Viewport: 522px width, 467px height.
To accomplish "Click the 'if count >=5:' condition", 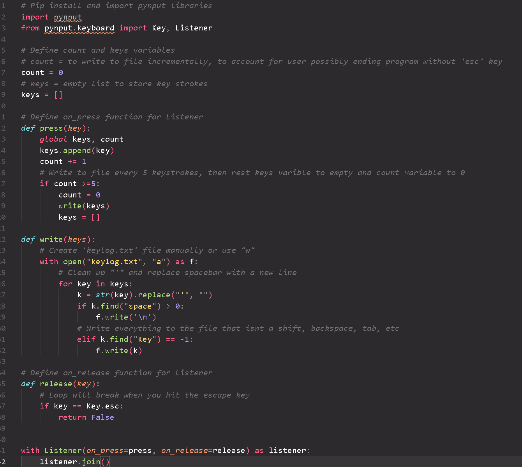I will 70,184.
